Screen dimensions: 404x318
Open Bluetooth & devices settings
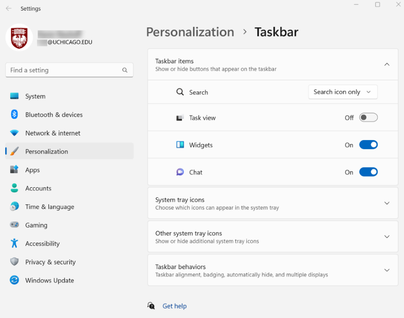(x=14, y=115)
